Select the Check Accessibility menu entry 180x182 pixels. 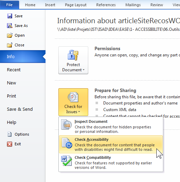point(111,144)
